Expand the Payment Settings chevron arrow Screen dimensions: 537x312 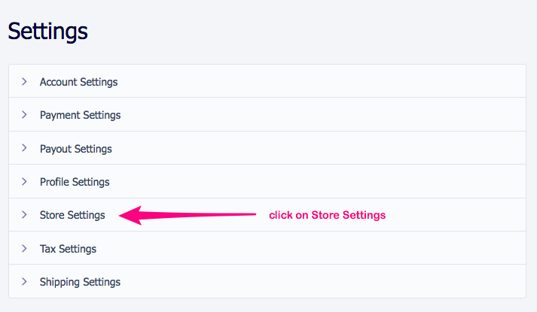pyautogui.click(x=24, y=114)
